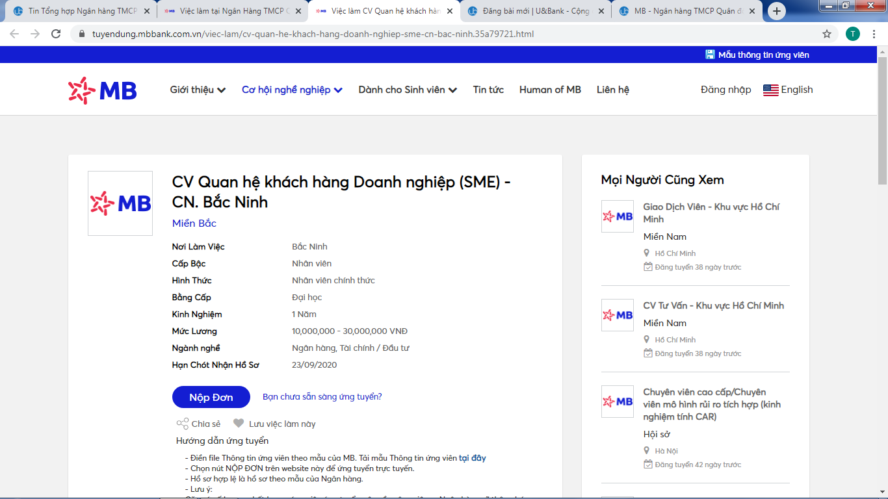Image resolution: width=888 pixels, height=499 pixels.
Task: Click the browser address bar URL
Action: tap(312, 34)
